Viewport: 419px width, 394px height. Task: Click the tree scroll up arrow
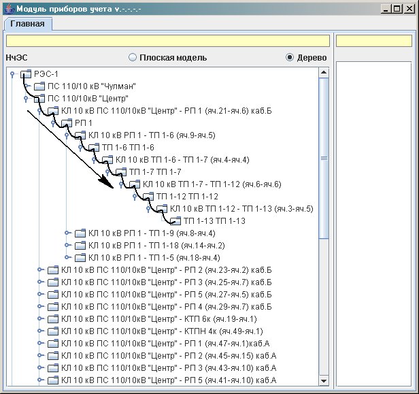(324, 72)
